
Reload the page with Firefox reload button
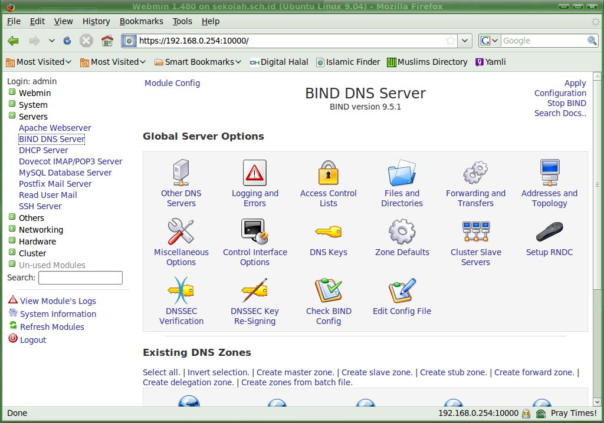tap(67, 41)
